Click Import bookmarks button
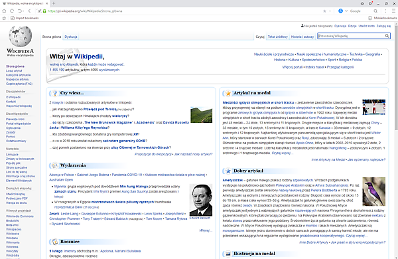This screenshot has width=398, height=259. point(25,18)
